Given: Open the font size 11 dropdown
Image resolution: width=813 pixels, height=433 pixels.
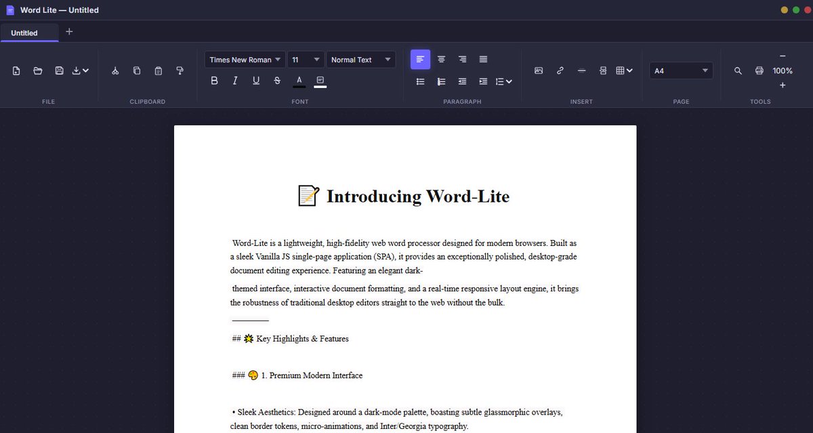Looking at the screenshot, I should pos(306,60).
